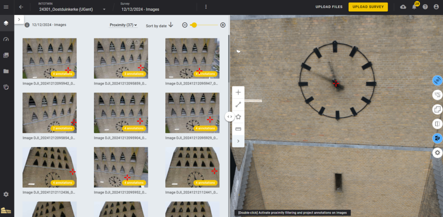
Task: Select the ruler measurement tool
Action: point(238,129)
